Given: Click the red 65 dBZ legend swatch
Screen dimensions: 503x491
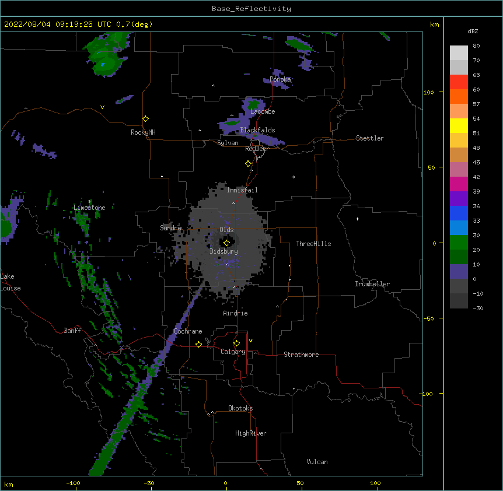Looking at the screenshot, I should [459, 82].
